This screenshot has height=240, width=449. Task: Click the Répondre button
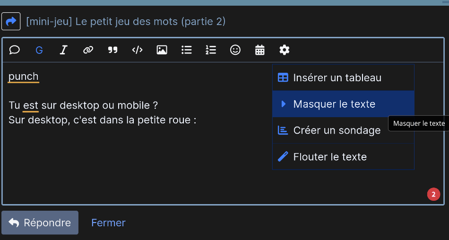pos(40,223)
